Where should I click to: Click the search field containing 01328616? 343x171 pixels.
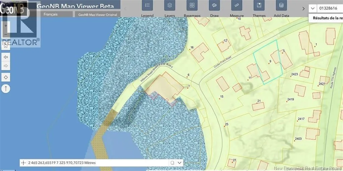330,8
